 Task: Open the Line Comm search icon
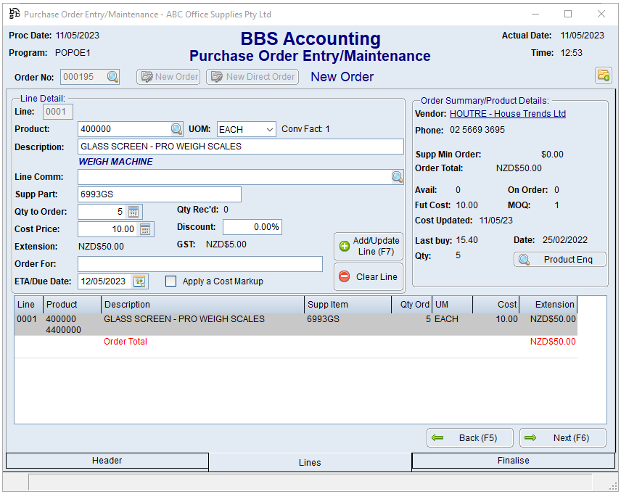pos(397,177)
